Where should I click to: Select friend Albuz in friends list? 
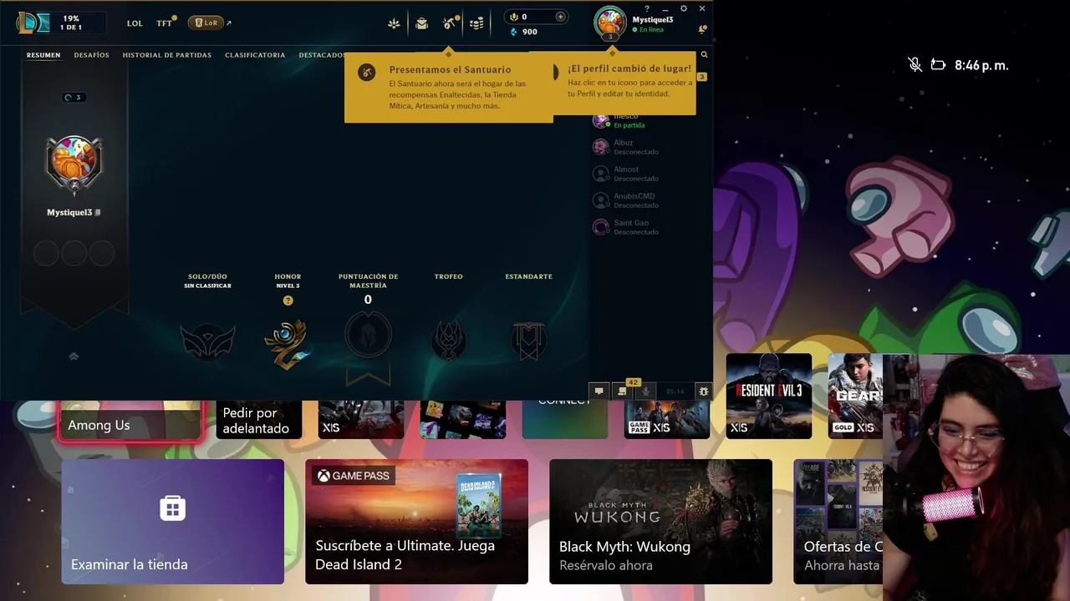[x=637, y=147]
